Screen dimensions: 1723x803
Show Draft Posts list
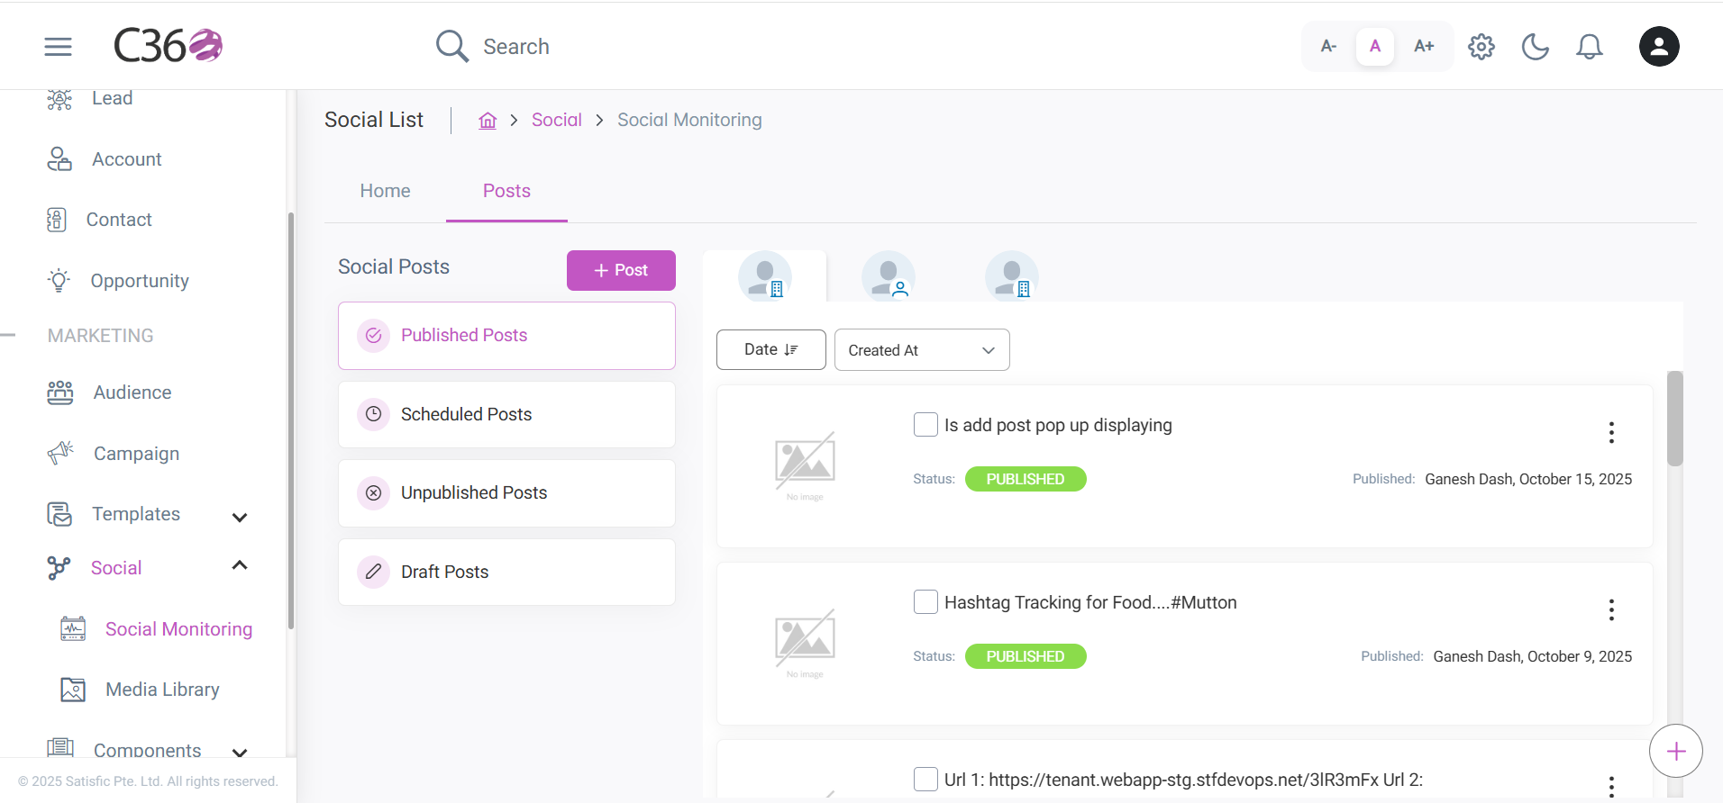pyautogui.click(x=506, y=572)
